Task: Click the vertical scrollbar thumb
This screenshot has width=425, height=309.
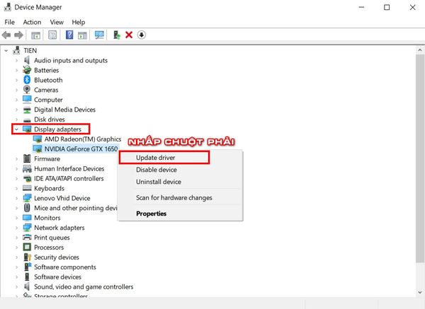Action: tap(420, 158)
